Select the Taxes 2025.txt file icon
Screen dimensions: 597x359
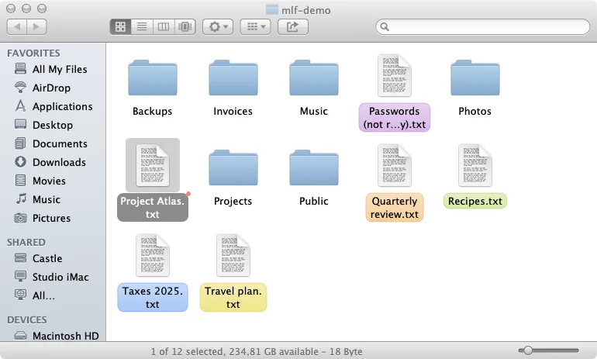click(152, 255)
